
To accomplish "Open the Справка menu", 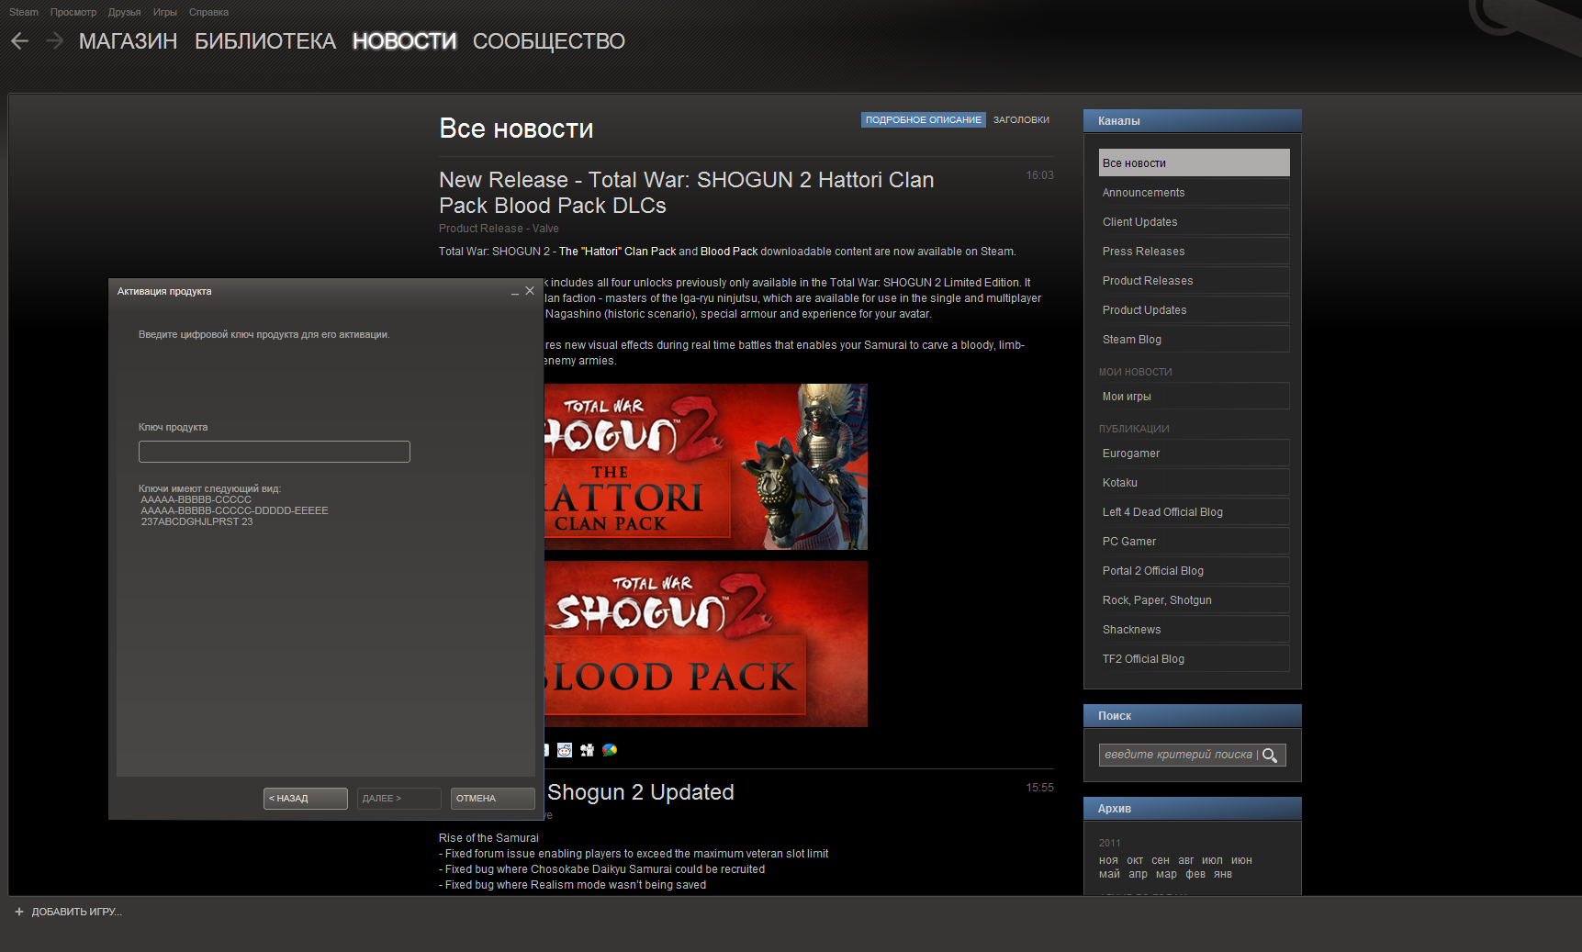I will click(x=208, y=12).
